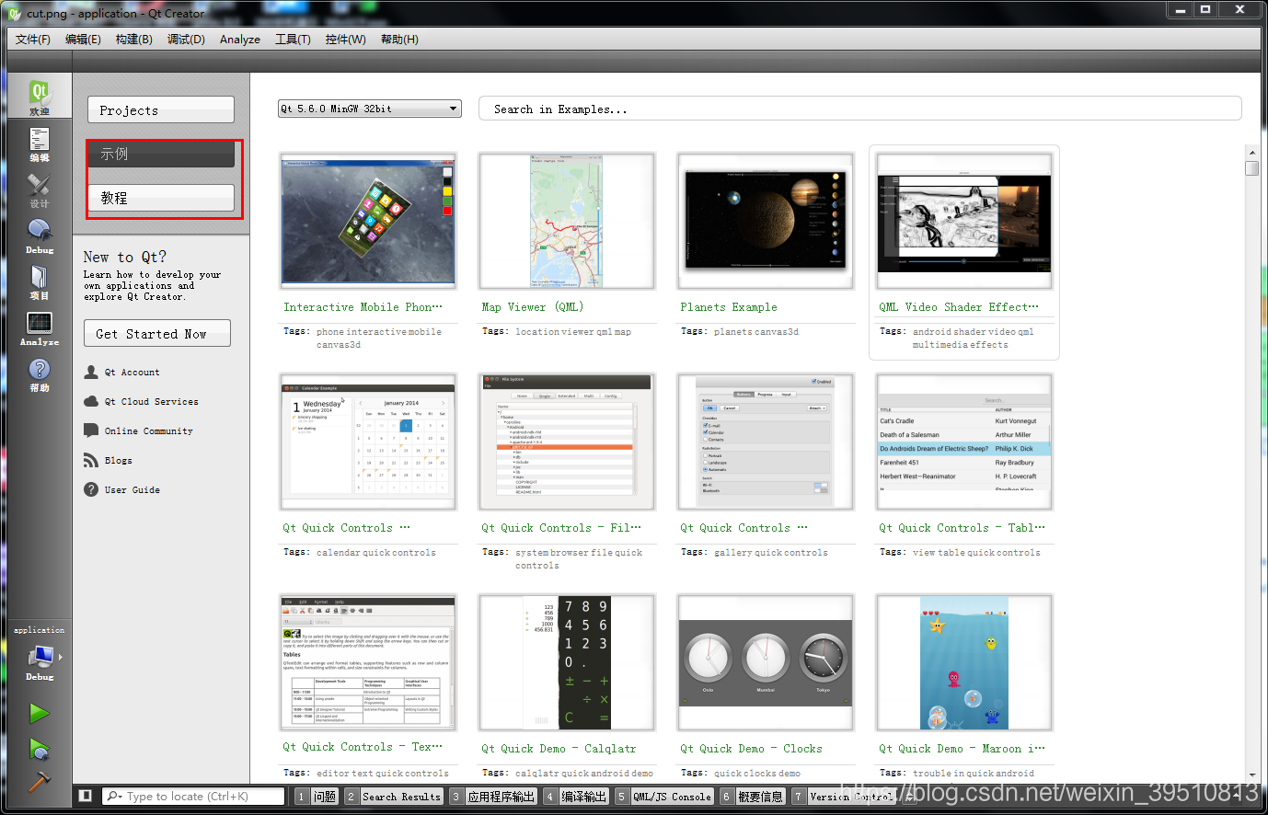
Task: Click the examples list scrollbar down arrow
Action: pyautogui.click(x=1251, y=775)
